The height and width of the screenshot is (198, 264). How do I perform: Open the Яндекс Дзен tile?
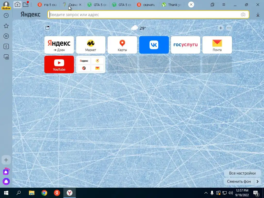point(59,45)
